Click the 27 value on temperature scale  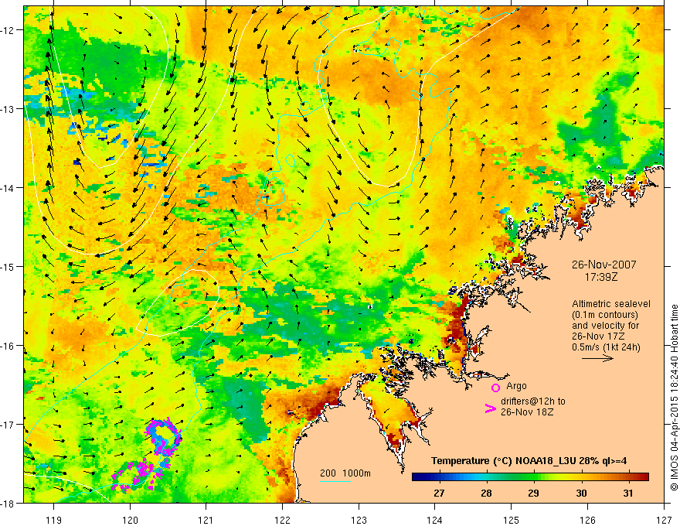(x=439, y=494)
